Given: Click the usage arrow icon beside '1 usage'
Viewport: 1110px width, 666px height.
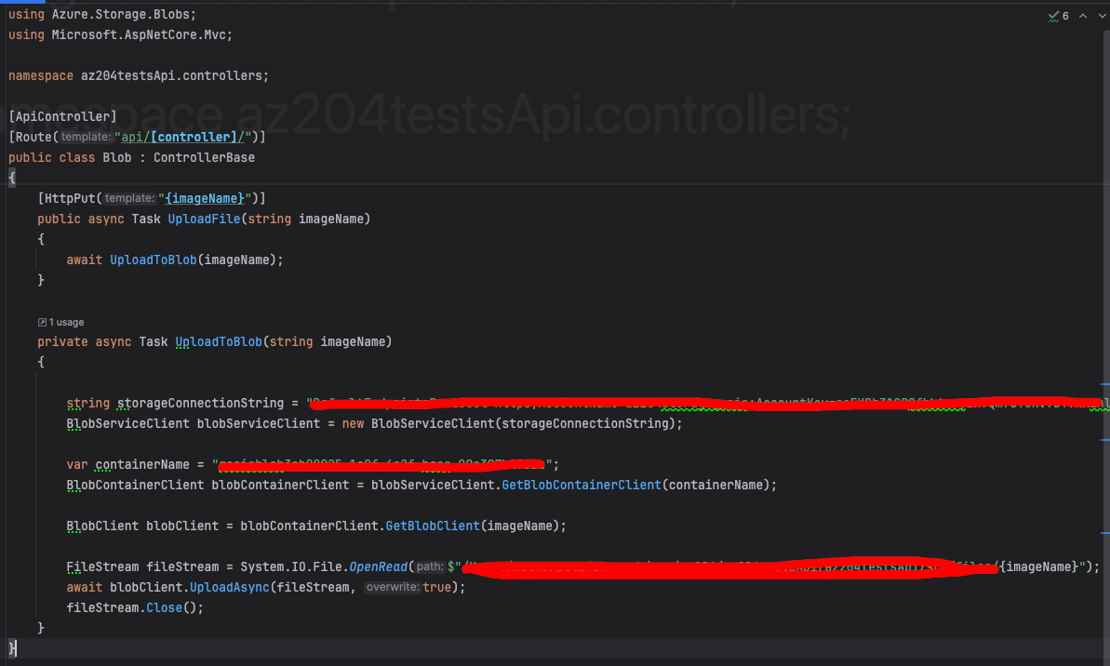Looking at the screenshot, I should pyautogui.click(x=42, y=322).
